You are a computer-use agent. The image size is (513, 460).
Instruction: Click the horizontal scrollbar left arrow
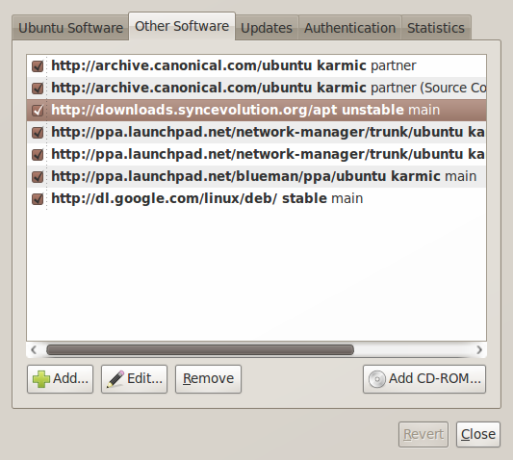34,349
